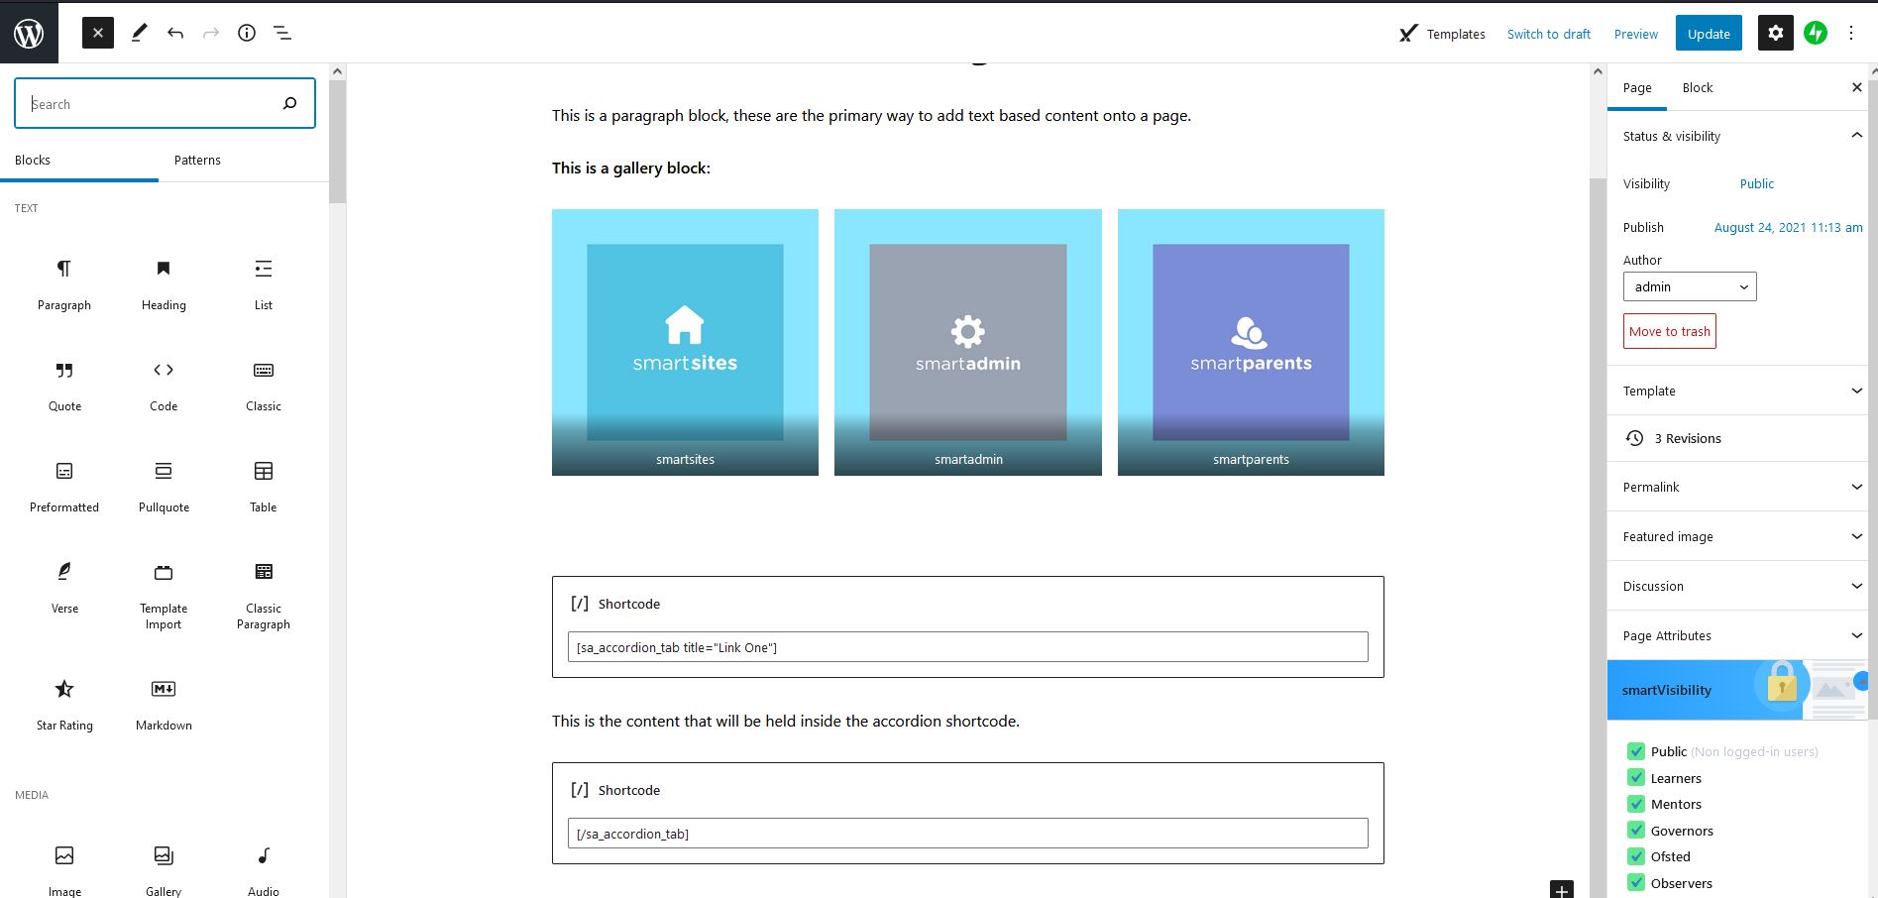This screenshot has width=1878, height=898.
Task: Click Switch to draft
Action: [x=1549, y=34]
